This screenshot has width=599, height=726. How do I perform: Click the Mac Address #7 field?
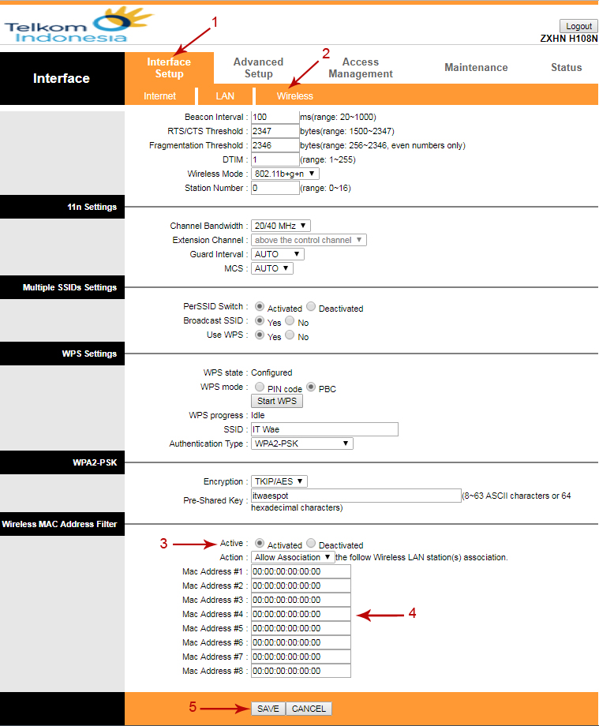click(301, 657)
